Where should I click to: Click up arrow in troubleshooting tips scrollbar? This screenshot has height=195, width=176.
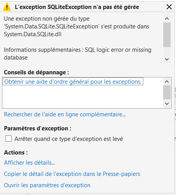pos(167,82)
